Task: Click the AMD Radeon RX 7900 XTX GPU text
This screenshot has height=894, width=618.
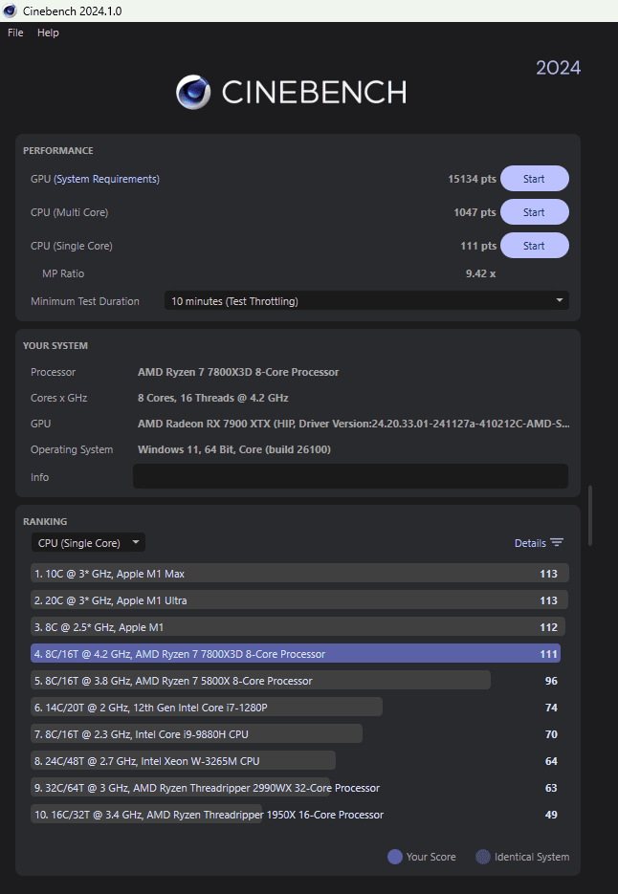Action: click(x=353, y=424)
